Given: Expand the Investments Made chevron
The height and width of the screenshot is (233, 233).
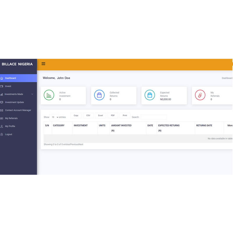Looking at the screenshot, I should pos(32,94).
